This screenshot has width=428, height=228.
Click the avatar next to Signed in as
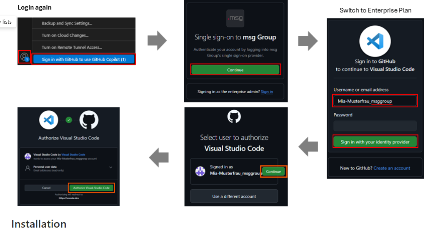click(200, 171)
